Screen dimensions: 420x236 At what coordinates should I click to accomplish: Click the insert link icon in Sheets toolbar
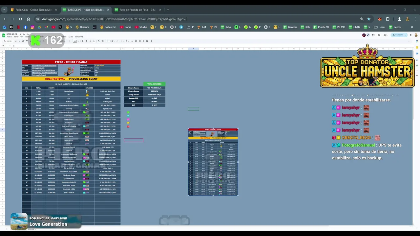click(x=132, y=41)
